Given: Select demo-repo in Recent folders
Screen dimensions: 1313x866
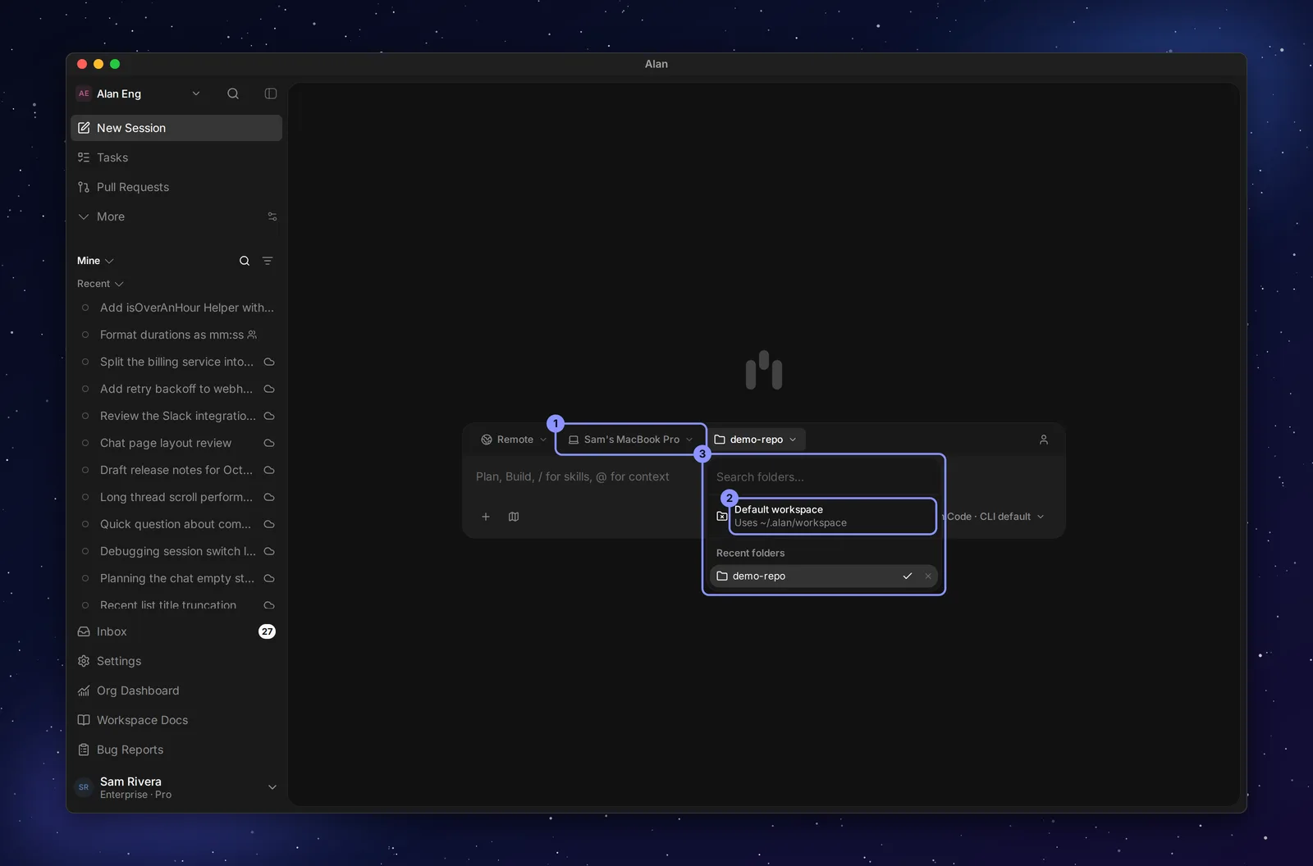Looking at the screenshot, I should [824, 577].
